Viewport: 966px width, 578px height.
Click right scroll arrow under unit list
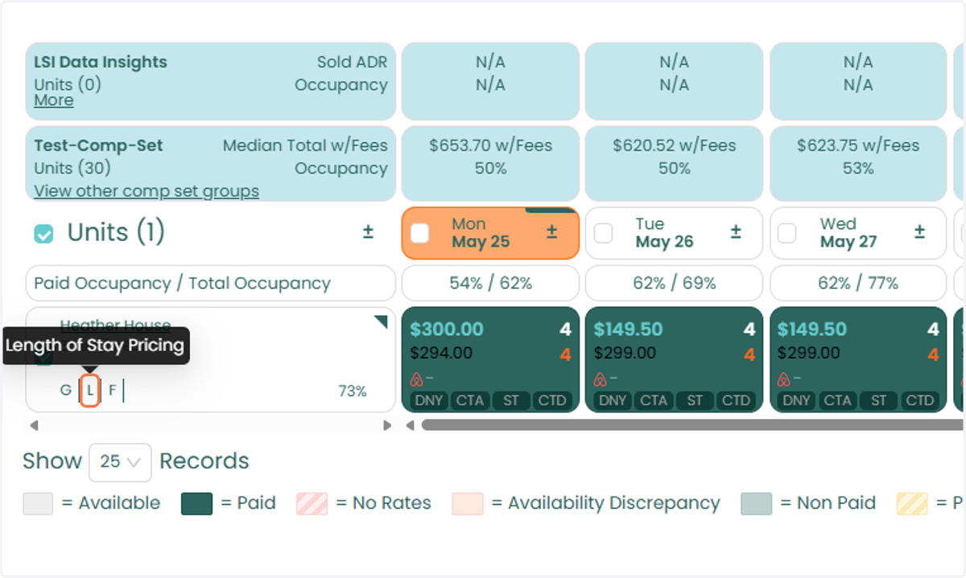click(387, 425)
